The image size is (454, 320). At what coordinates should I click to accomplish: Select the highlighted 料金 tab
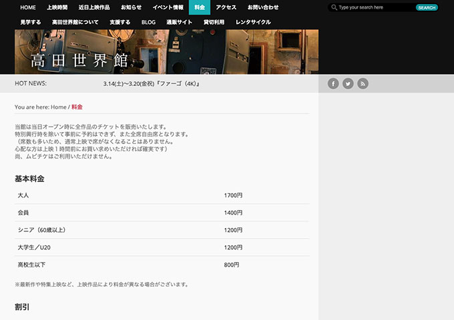[200, 7]
